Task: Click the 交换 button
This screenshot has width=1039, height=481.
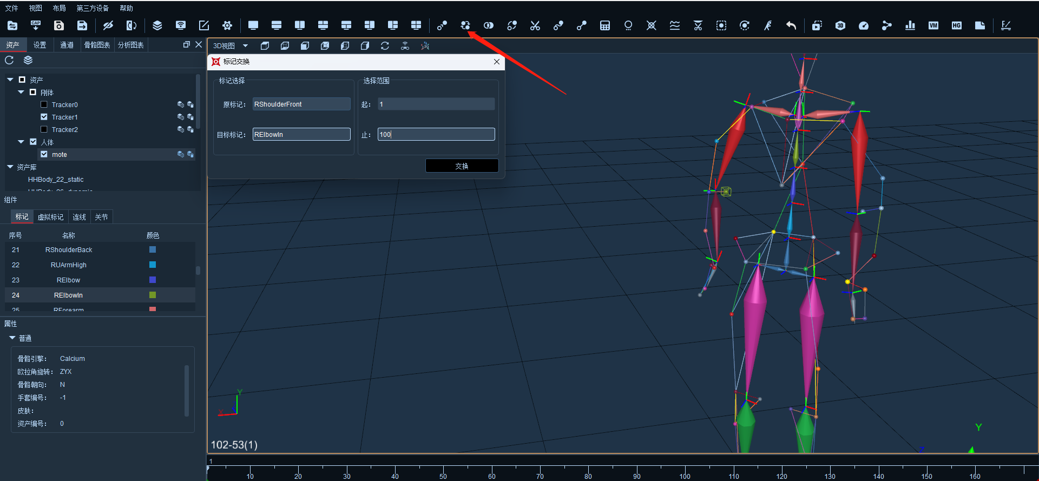Action: (x=462, y=166)
